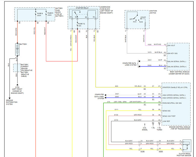Click the 'BATTERY CURRENT SENSOR' label
Image resolution: width=196 pixels, height=157 pixels.
[x=27, y=70]
